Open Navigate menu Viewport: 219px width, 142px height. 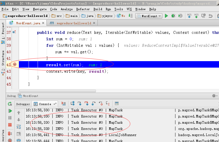pyautogui.click(x=40, y=9)
